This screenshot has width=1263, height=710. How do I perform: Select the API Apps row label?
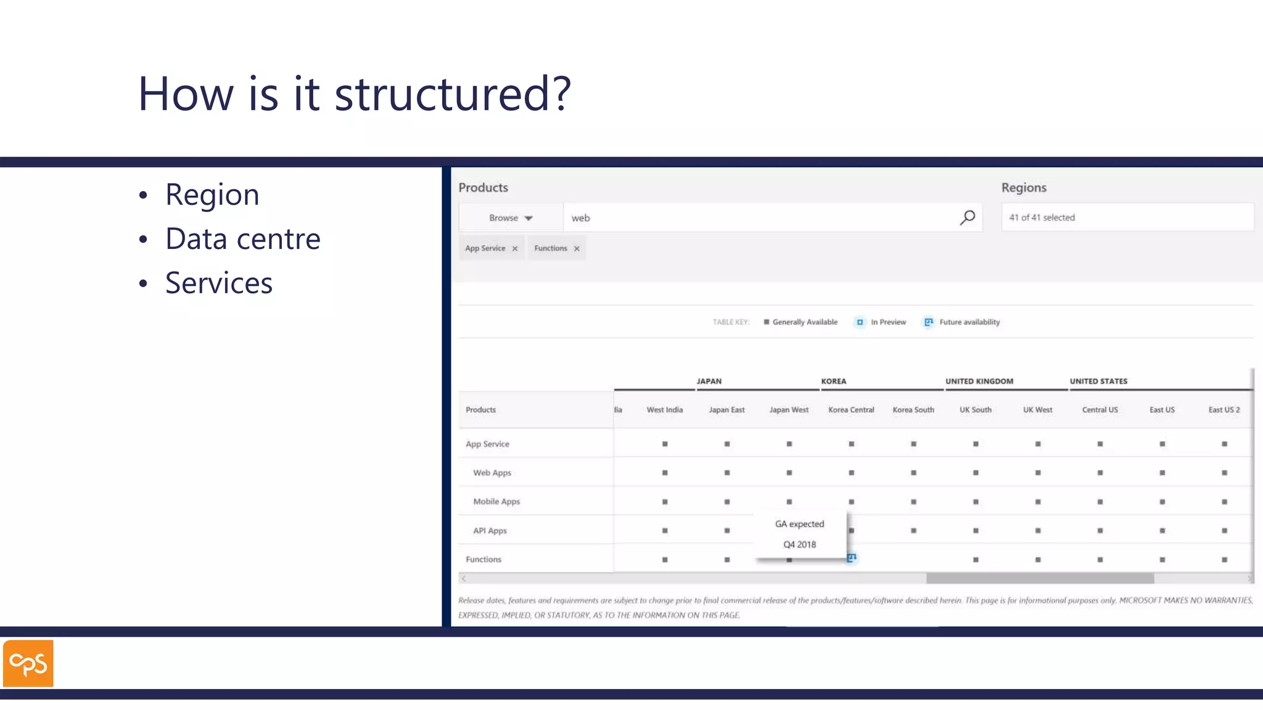(490, 531)
